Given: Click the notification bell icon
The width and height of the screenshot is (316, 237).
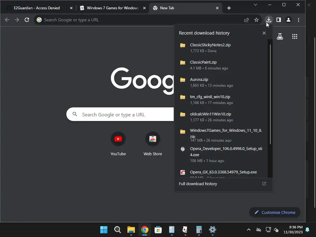Looking at the screenshot, I should (308, 230).
